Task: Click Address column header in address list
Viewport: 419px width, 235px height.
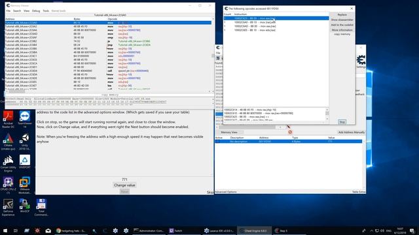Action: point(264,138)
